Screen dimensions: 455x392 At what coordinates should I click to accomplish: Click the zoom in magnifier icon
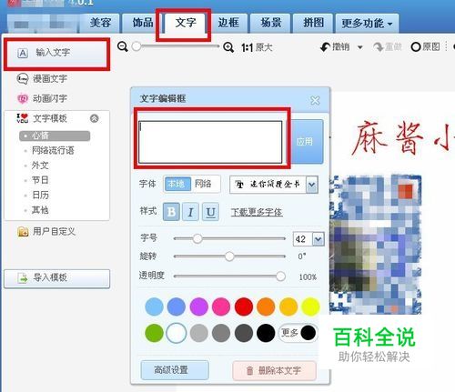[228, 47]
